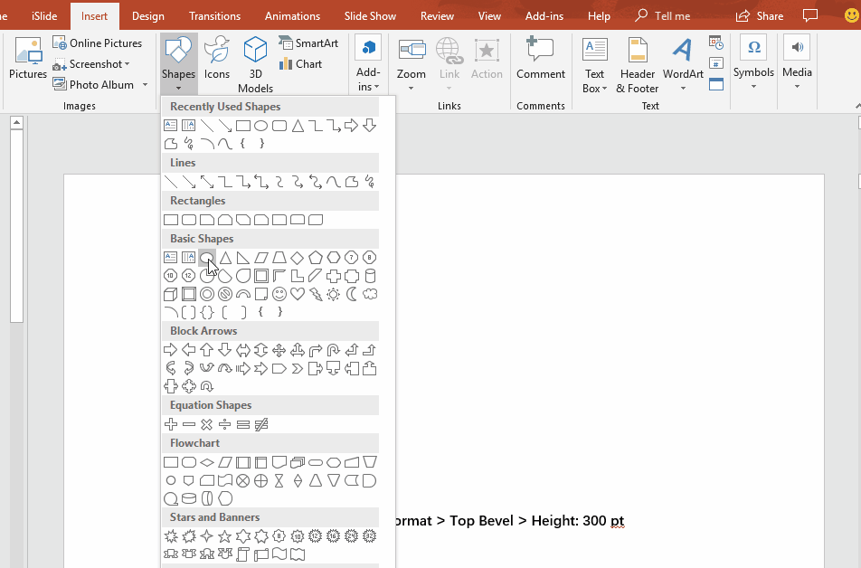Choose the Cube shape in Basic Shapes
Viewport: 861px width, 568px height.
coord(170,294)
